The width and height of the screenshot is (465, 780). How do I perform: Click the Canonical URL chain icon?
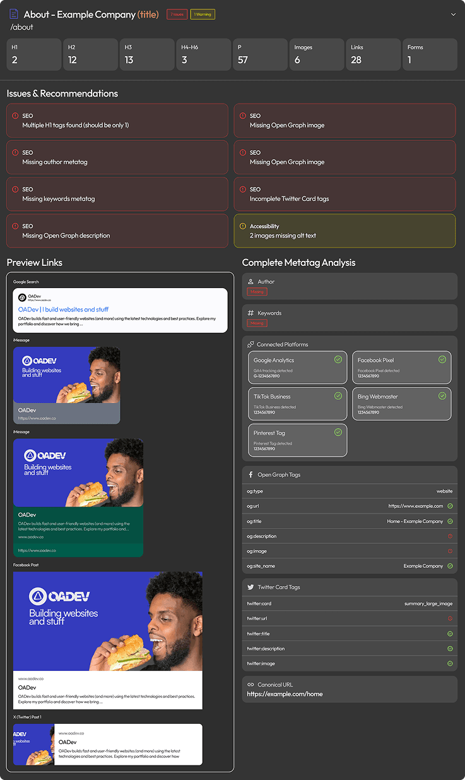pyautogui.click(x=250, y=685)
